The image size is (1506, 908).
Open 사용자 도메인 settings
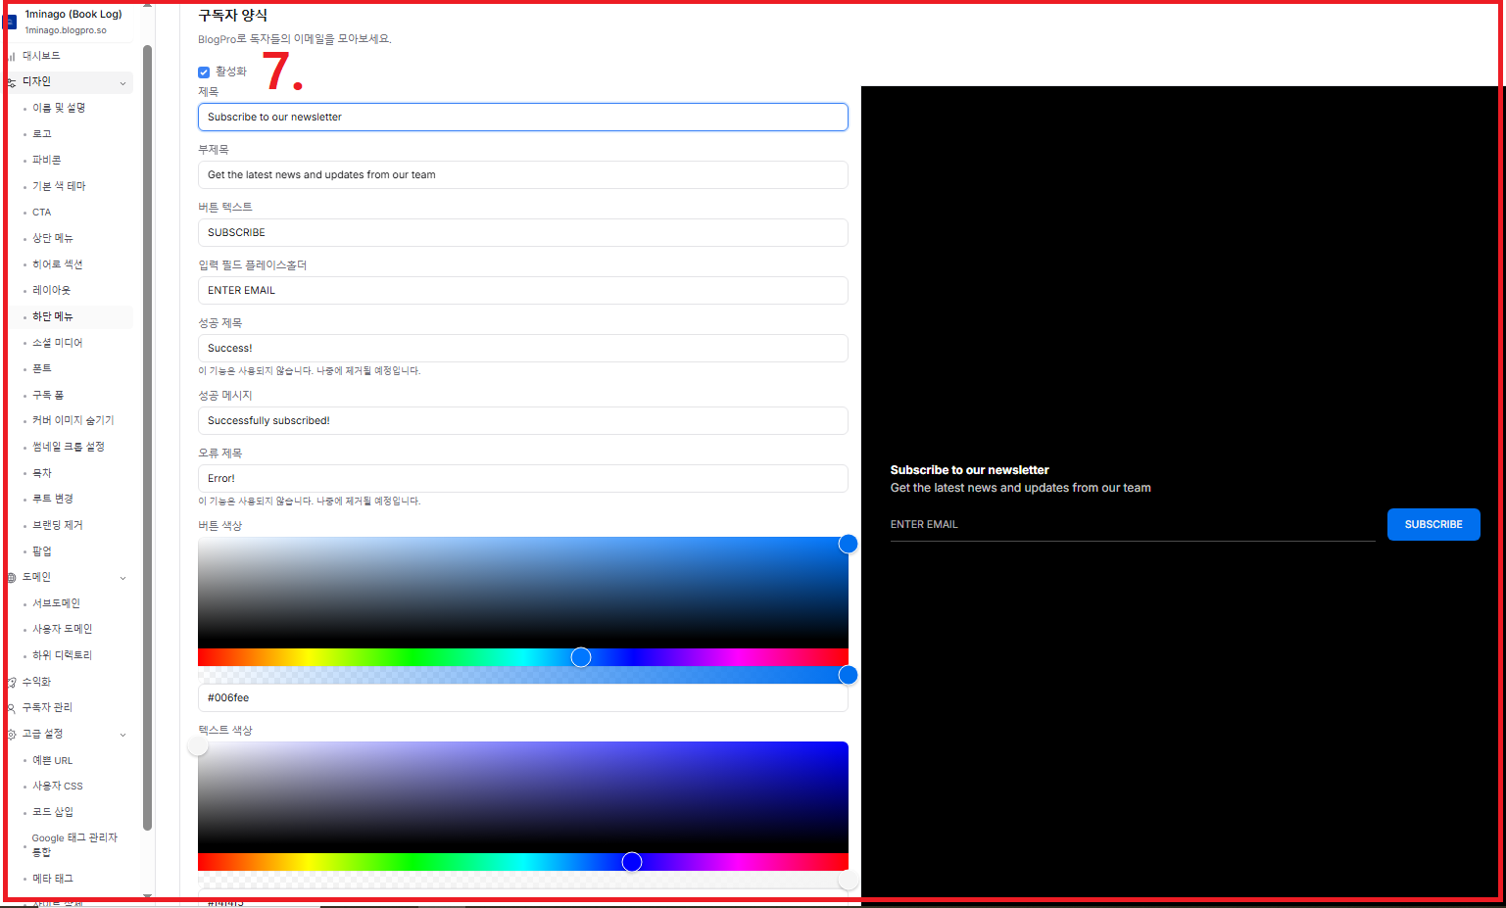point(62,629)
